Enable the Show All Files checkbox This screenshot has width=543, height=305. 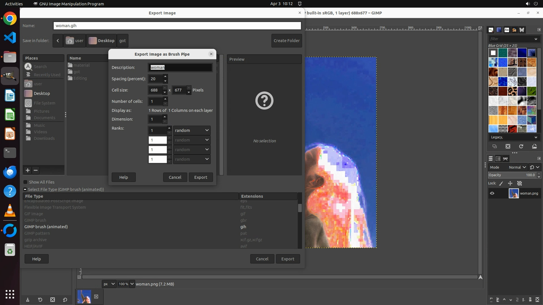coord(25,182)
